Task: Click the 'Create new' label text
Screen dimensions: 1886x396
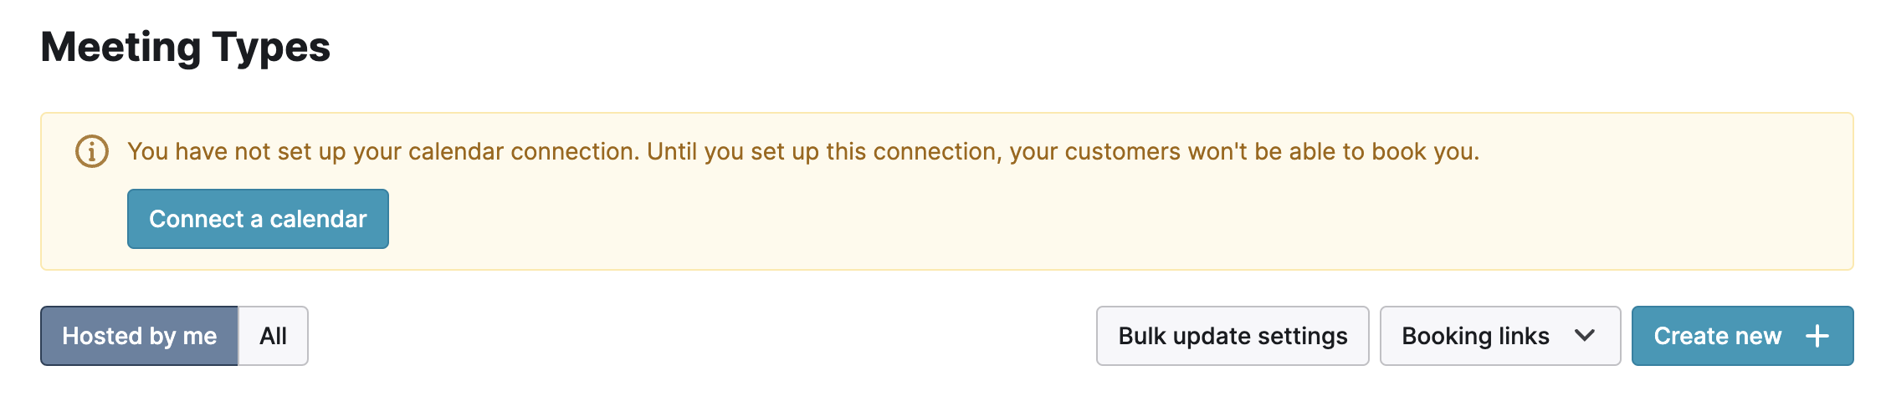Action: 1718,336
